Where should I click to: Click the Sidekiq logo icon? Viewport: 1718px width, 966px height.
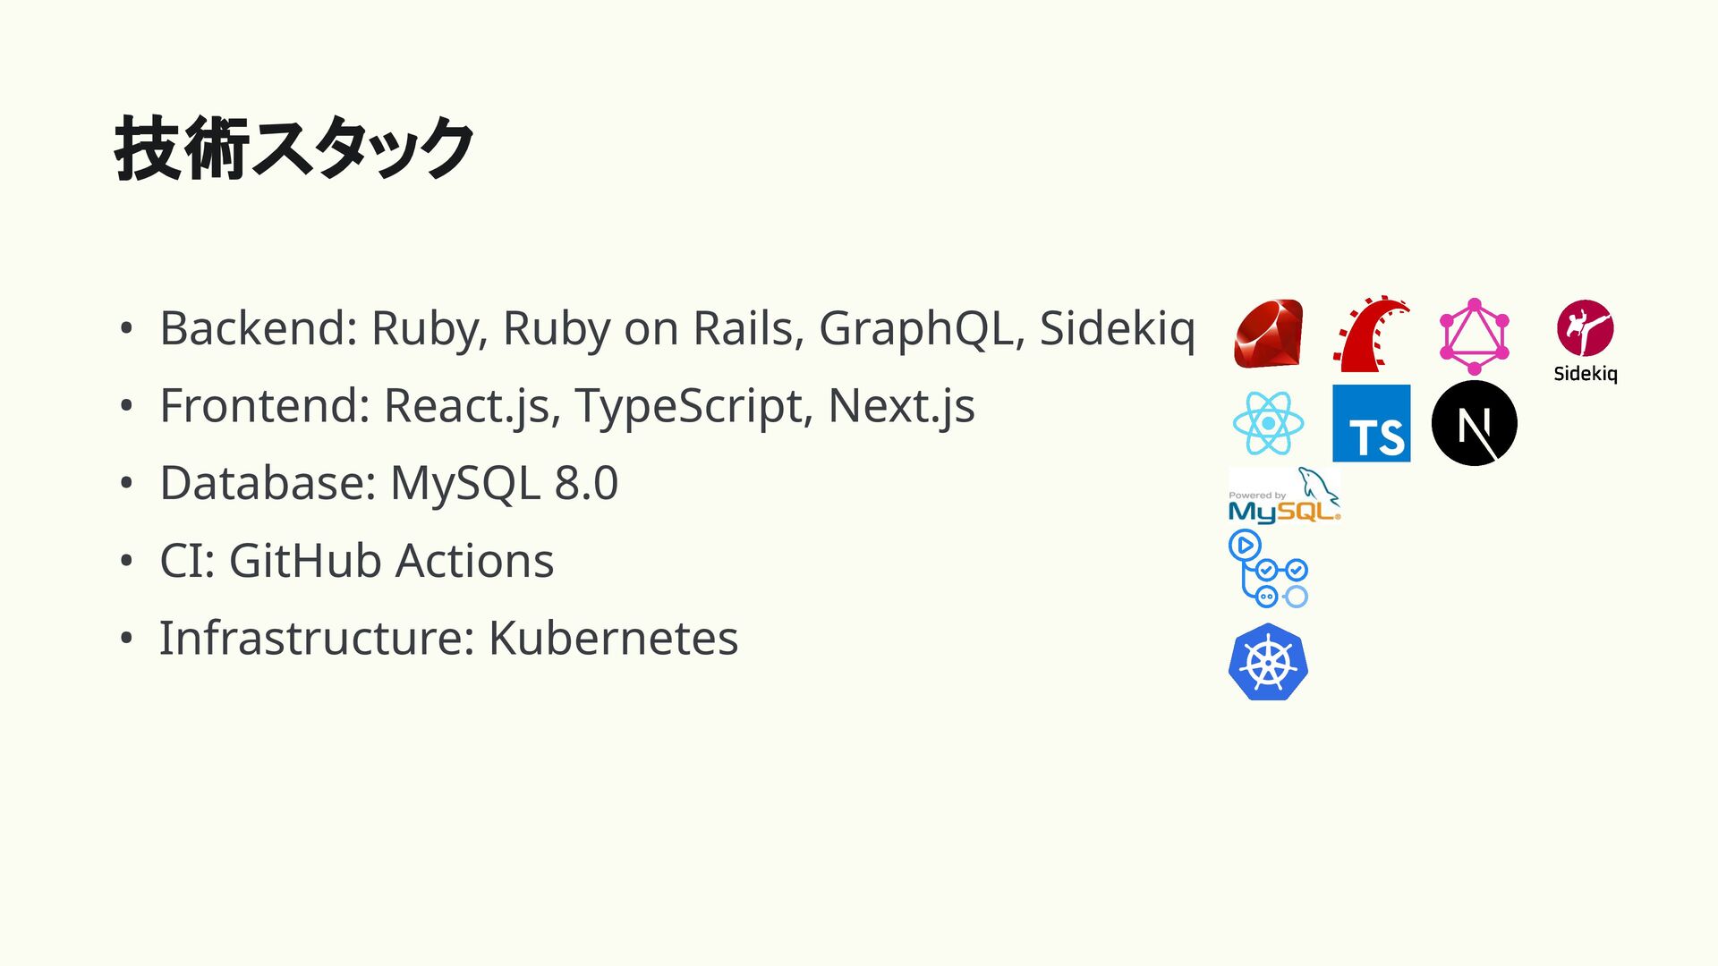tap(1585, 327)
